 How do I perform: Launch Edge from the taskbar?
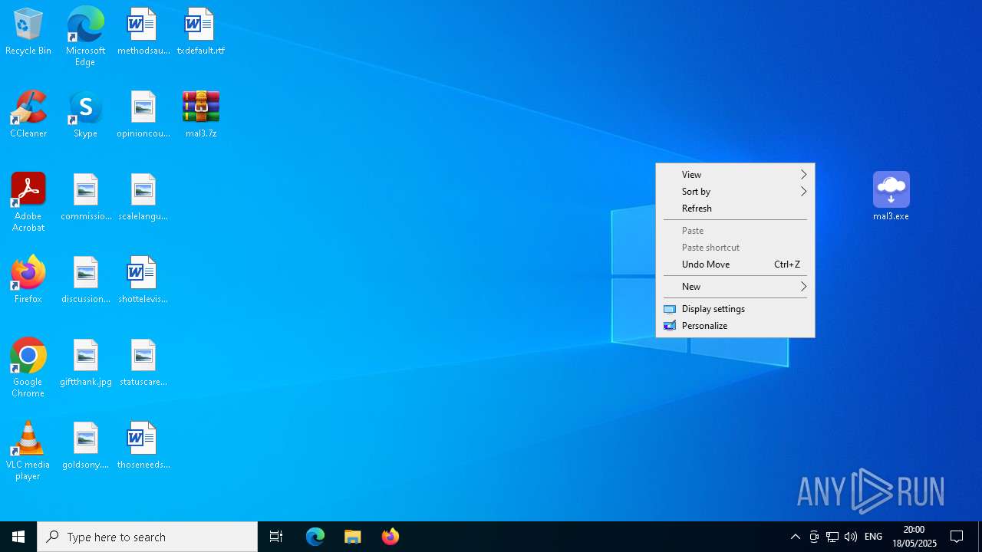tap(315, 537)
